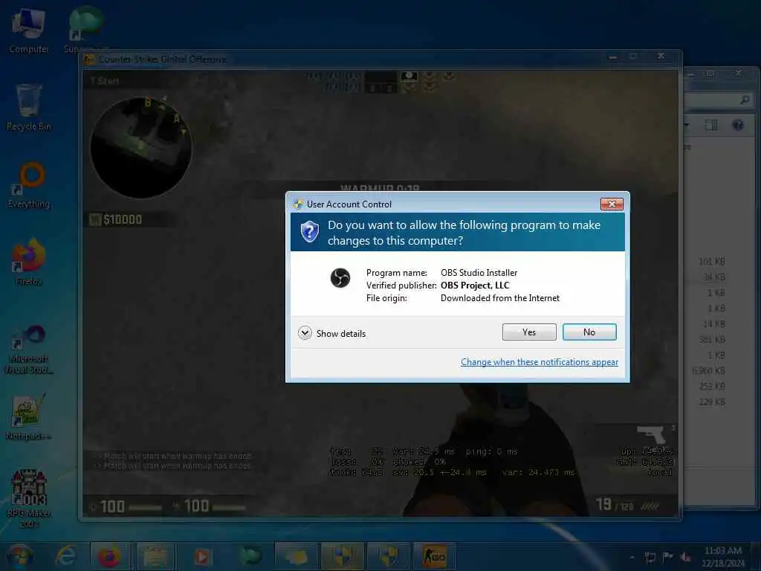The image size is (761, 571).
Task: Click the search magnifier in Explorer window
Action: click(x=745, y=100)
